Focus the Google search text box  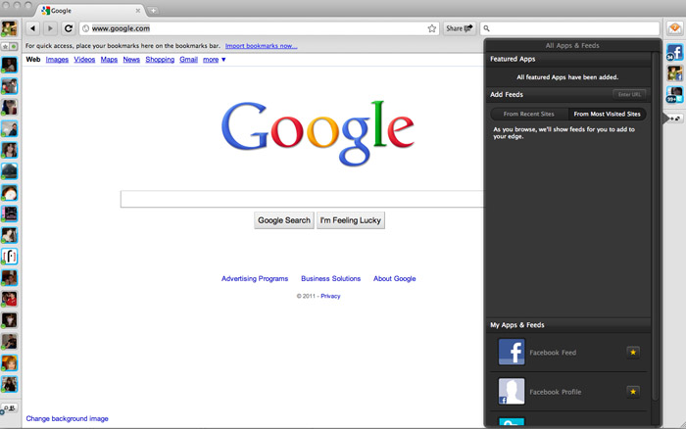(302, 199)
